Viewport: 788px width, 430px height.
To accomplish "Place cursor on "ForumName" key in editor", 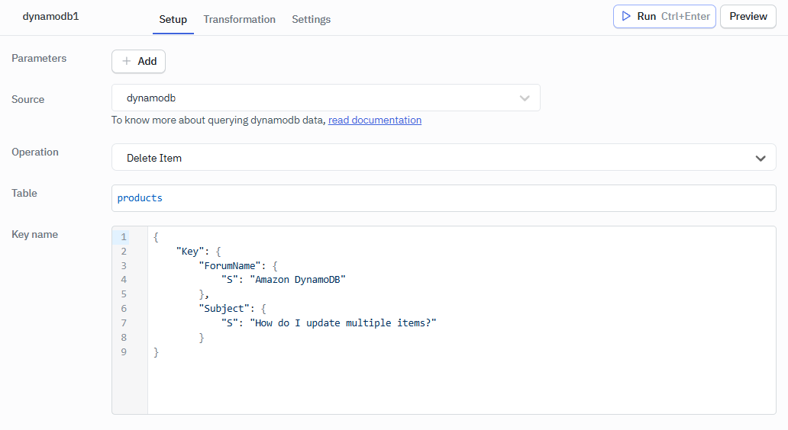I will [231, 265].
